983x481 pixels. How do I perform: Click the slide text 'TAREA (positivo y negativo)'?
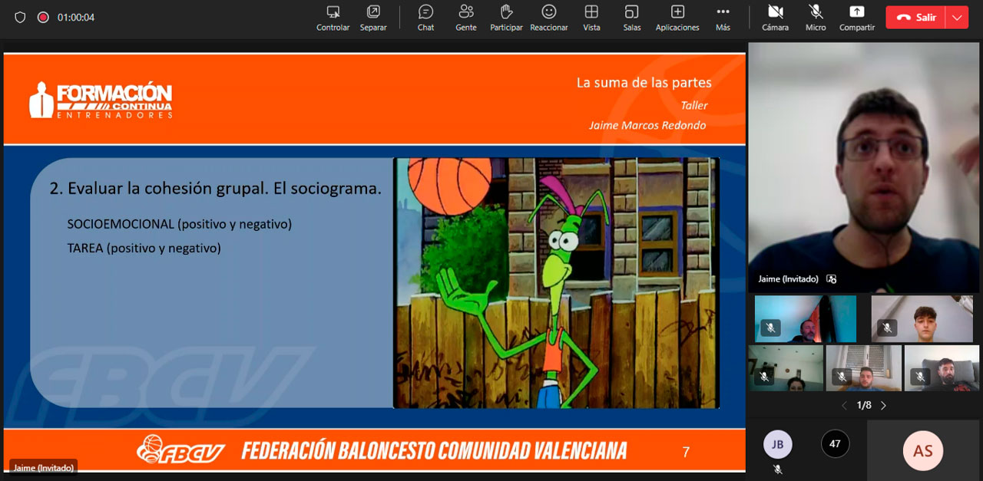pos(144,248)
